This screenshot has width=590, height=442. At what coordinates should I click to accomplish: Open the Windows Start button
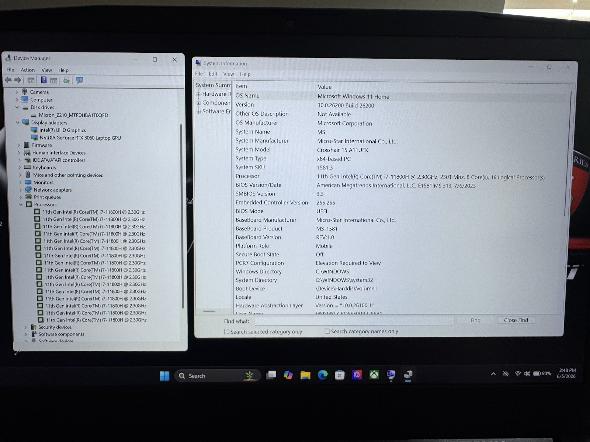point(164,376)
